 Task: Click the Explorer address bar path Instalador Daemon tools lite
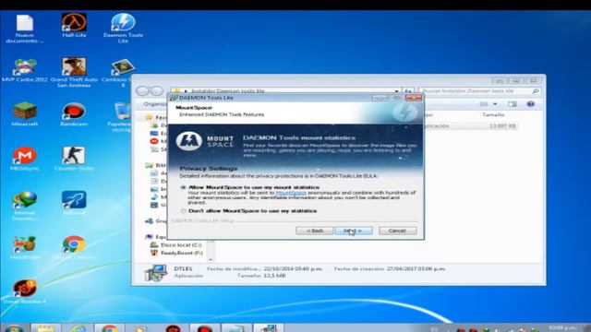pos(228,91)
